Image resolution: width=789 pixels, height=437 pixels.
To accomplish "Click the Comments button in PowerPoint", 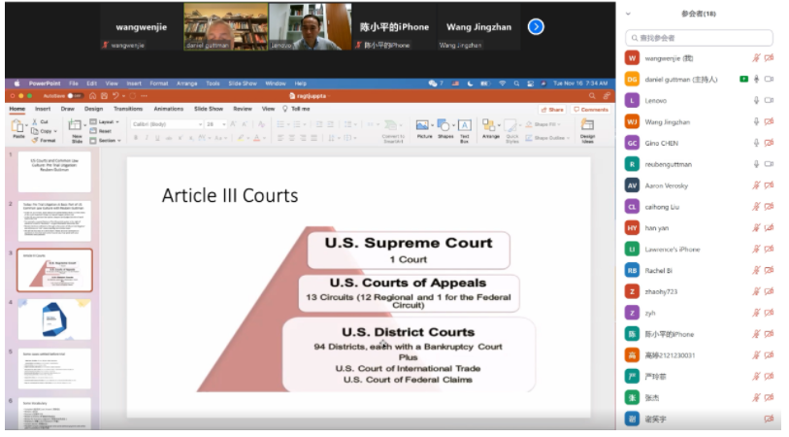I will [591, 109].
